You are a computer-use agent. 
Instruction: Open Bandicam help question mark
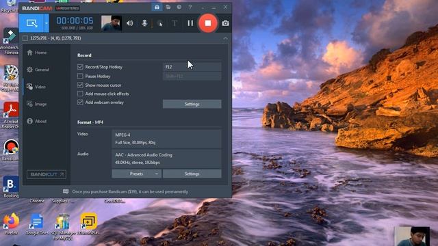(x=190, y=8)
